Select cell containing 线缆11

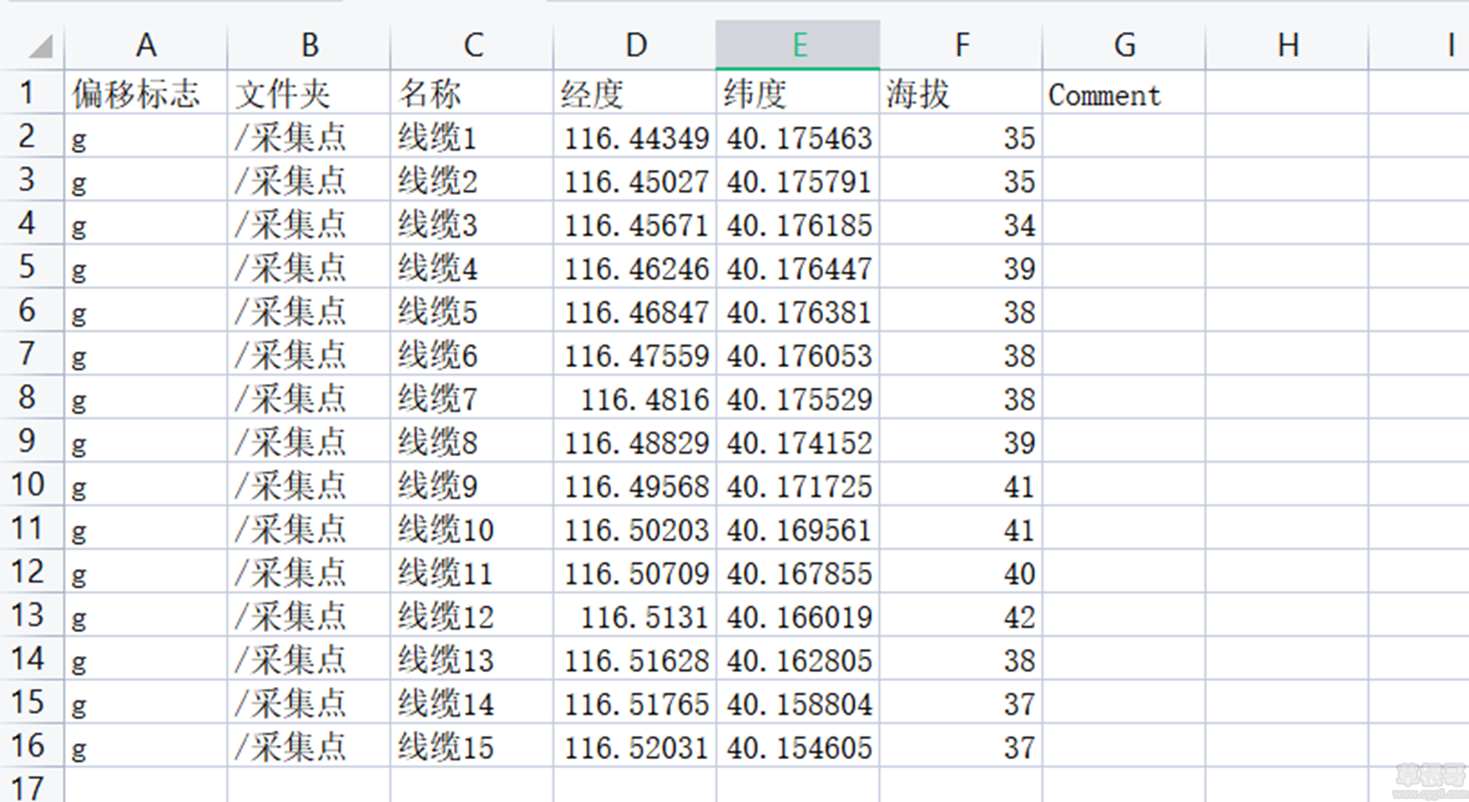click(472, 571)
